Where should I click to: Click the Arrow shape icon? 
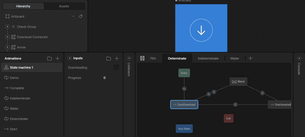pos(14,47)
